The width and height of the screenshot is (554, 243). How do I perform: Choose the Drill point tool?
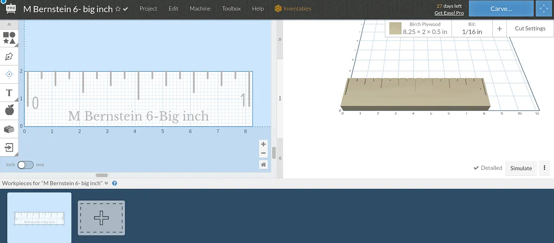pyautogui.click(x=9, y=74)
